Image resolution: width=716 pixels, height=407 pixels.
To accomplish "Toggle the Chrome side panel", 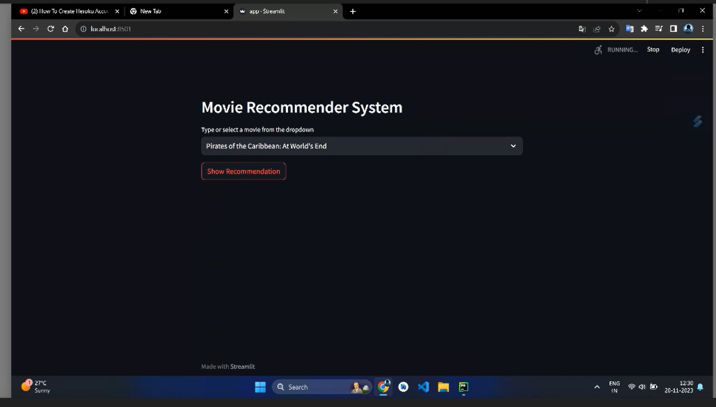I will click(x=673, y=29).
